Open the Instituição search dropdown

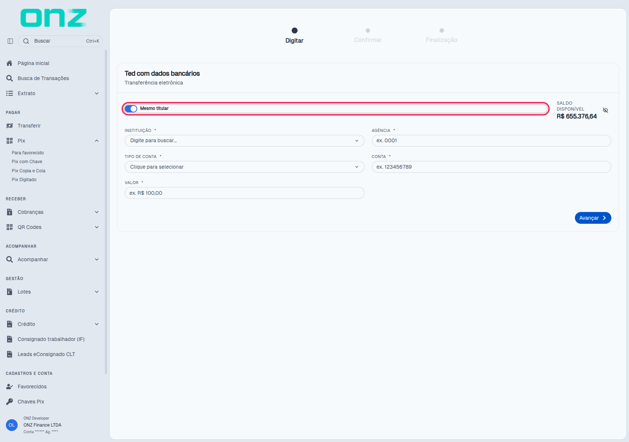click(244, 141)
